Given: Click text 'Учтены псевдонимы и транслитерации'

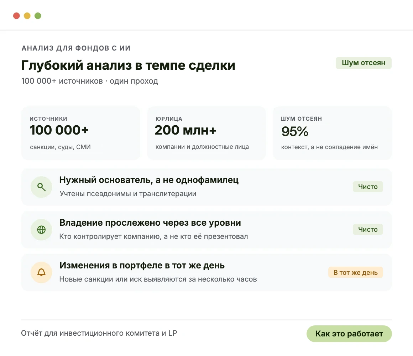Looking at the screenshot, I should click(x=128, y=194).
